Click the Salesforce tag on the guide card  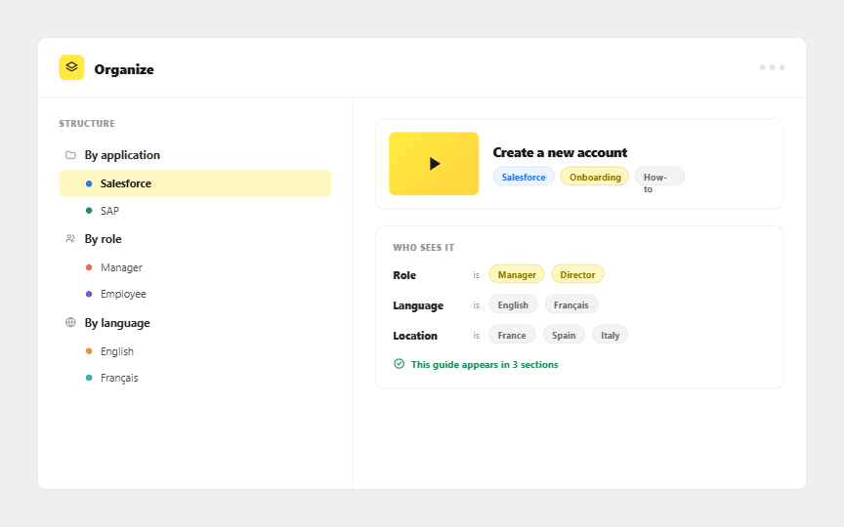524,177
